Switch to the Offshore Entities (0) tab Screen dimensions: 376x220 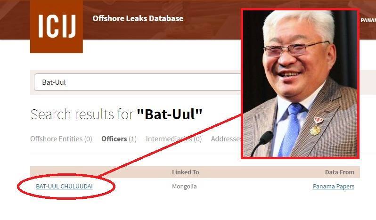point(61,139)
